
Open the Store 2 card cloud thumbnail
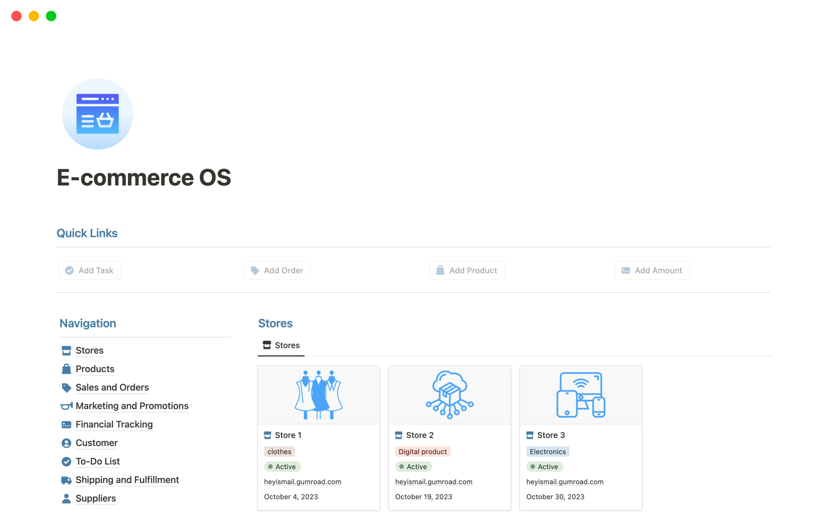[449, 395]
